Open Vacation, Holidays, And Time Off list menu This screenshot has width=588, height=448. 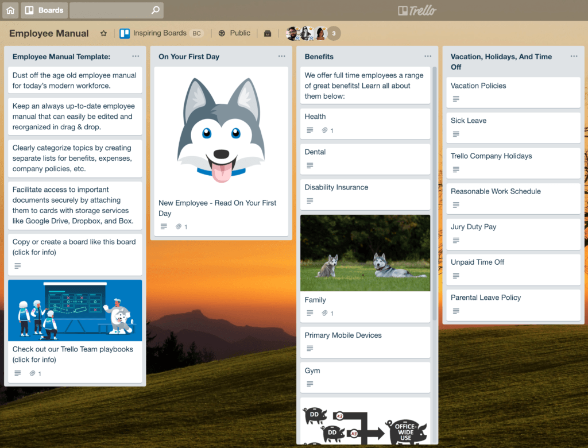(x=574, y=56)
